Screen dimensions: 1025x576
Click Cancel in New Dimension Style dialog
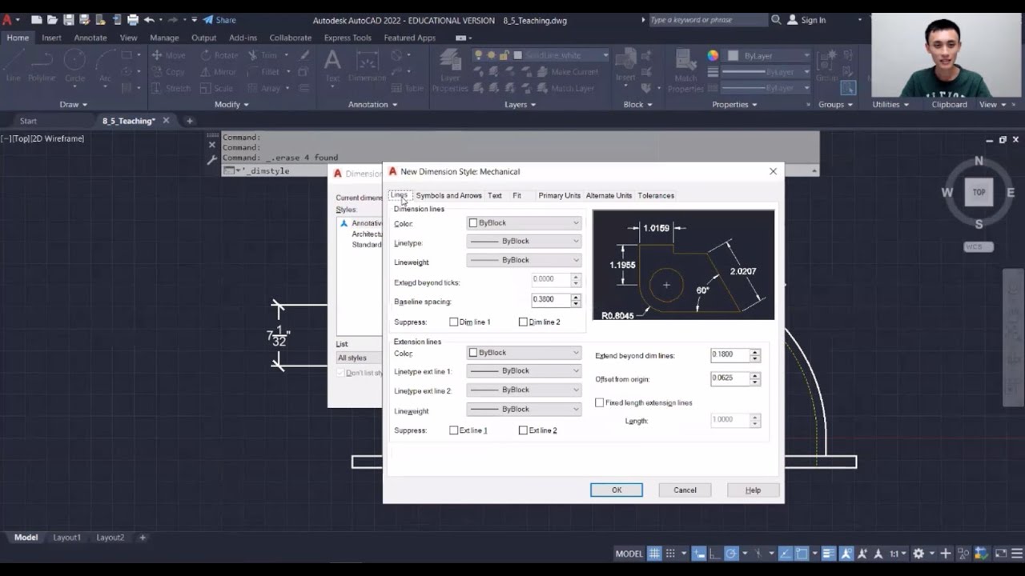pos(685,490)
